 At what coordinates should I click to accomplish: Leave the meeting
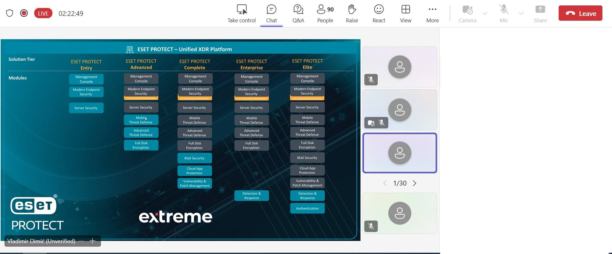(580, 13)
